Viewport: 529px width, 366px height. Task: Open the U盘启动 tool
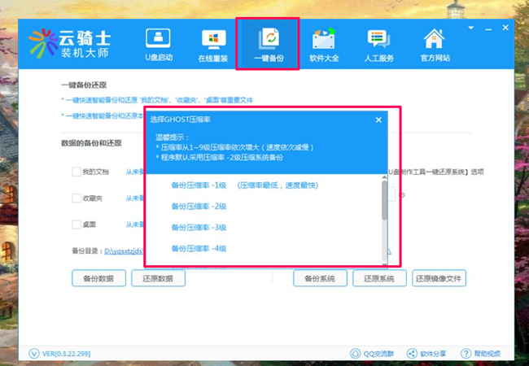[159, 45]
